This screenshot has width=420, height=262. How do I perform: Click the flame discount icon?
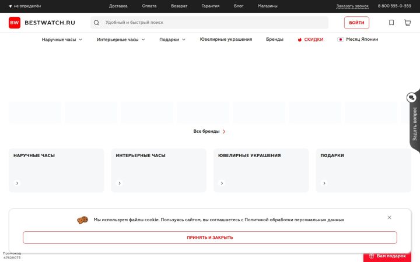pos(299,40)
